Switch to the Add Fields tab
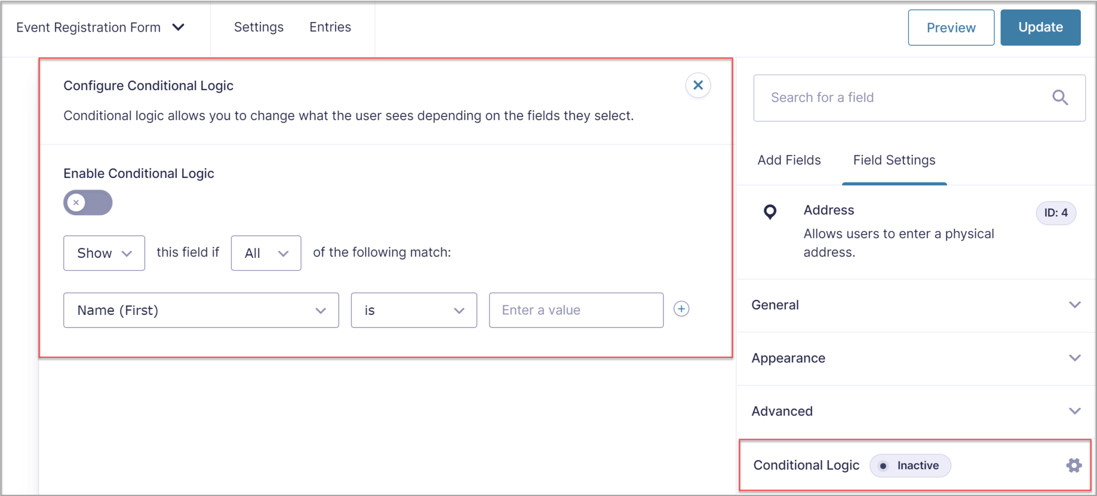 click(x=788, y=160)
